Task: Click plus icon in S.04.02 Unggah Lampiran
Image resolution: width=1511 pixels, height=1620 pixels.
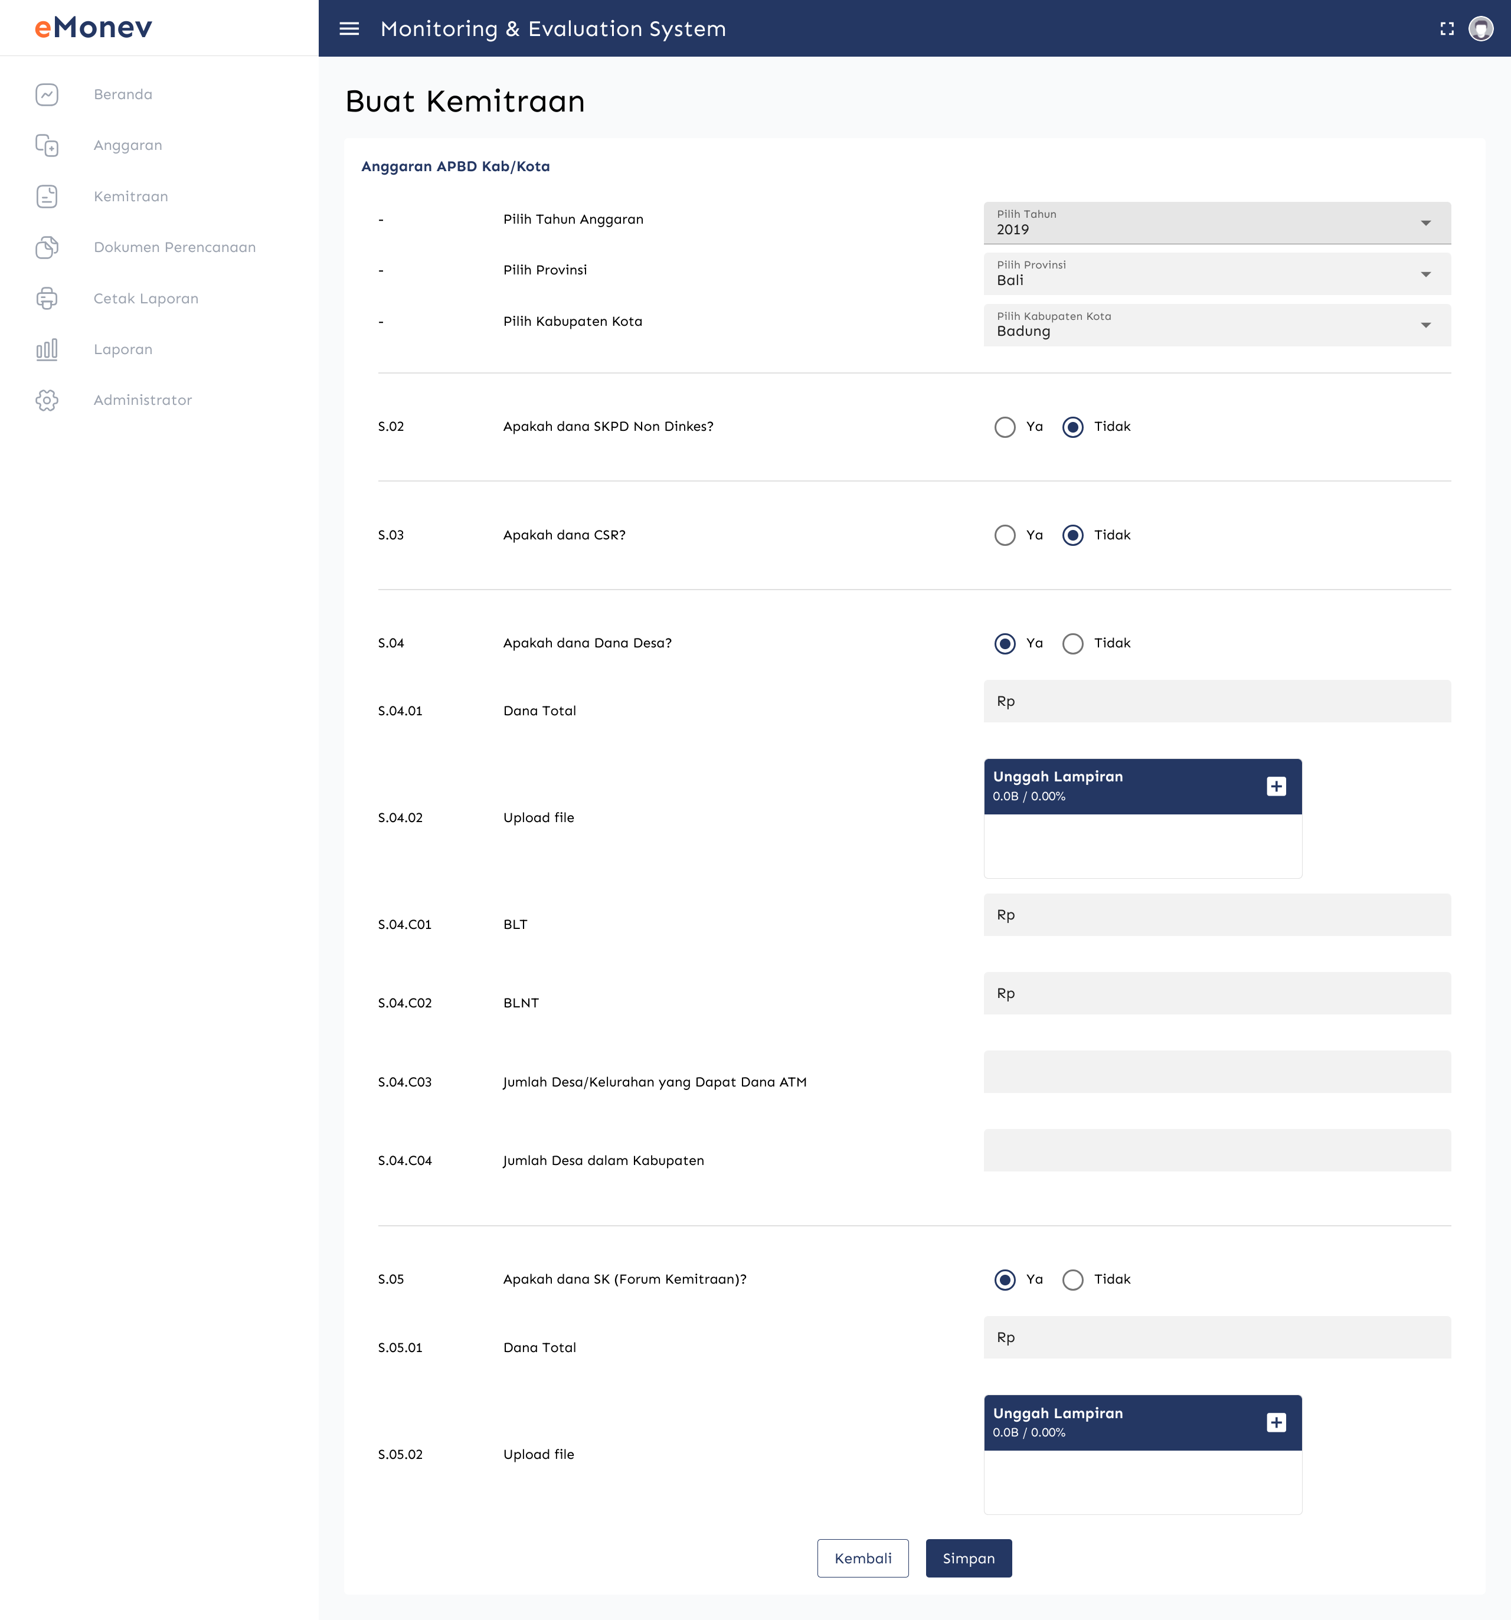Action: coord(1276,786)
